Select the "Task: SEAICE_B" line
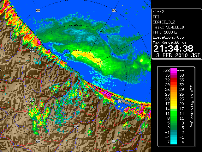The image size is (202, 152). (168, 27)
